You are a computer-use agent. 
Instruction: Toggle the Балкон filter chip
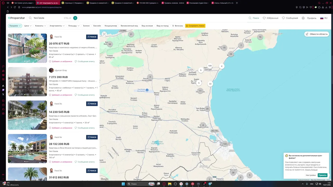(x=86, y=26)
